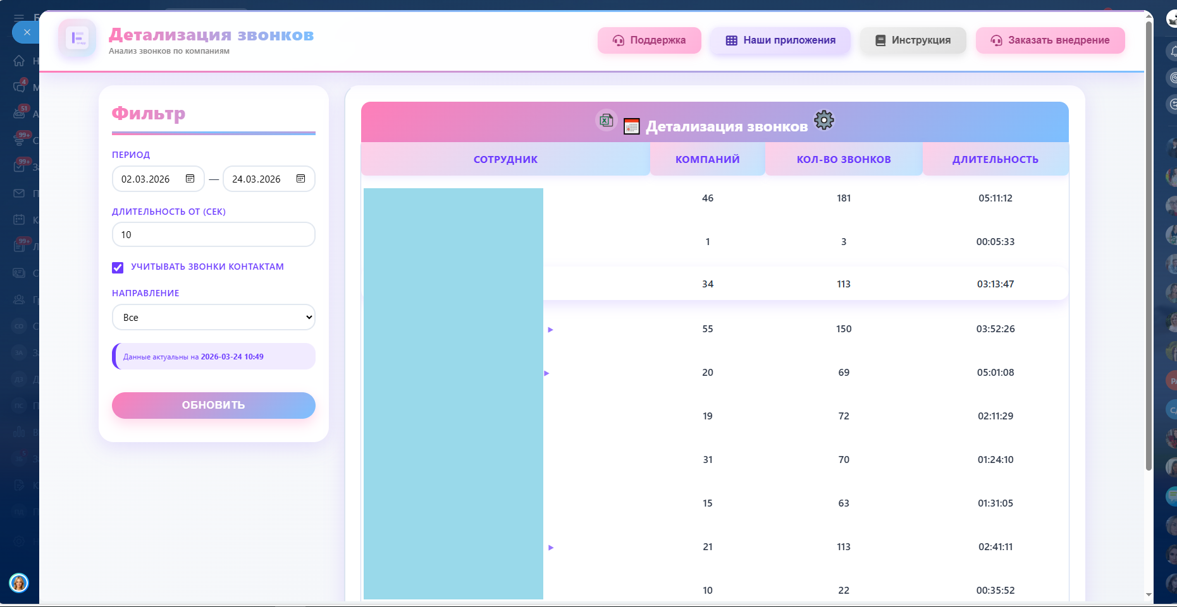
Task: Click the duration value 00:05:33
Action: click(995, 242)
